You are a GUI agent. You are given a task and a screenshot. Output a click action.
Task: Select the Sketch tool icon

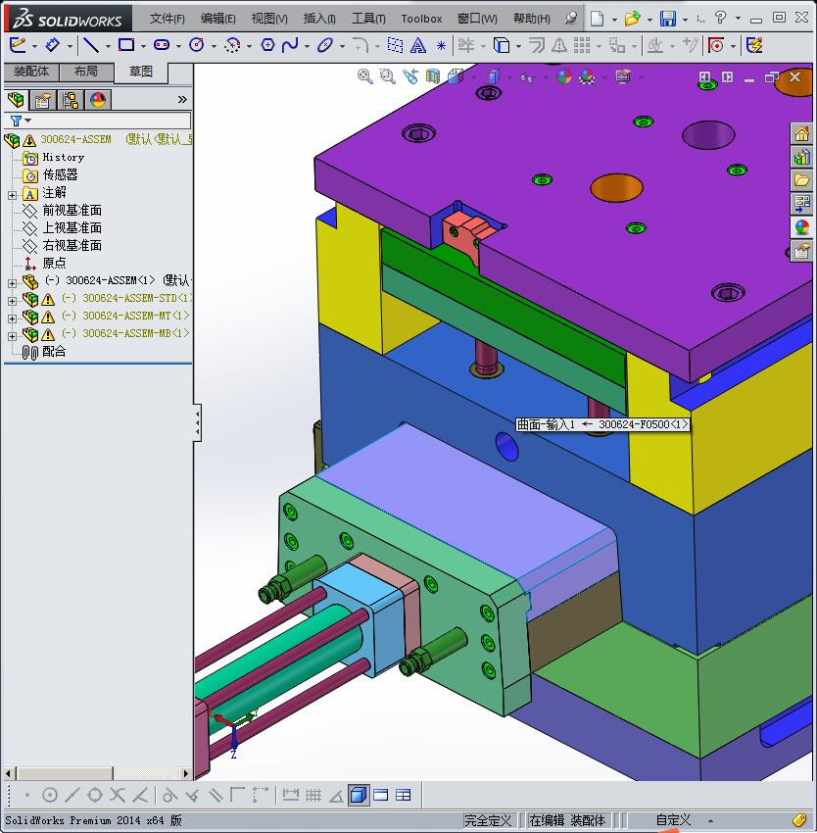[18, 45]
